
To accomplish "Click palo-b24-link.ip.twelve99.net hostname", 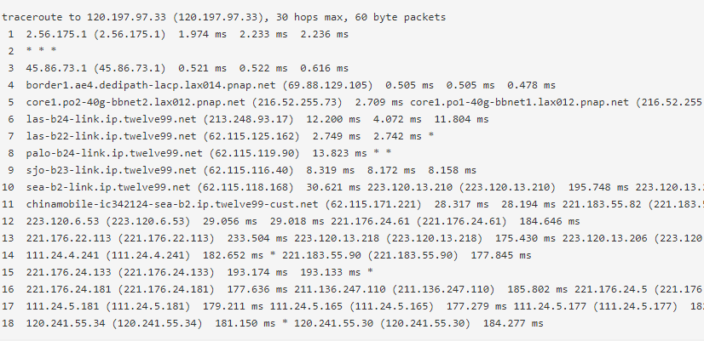I will [x=114, y=154].
